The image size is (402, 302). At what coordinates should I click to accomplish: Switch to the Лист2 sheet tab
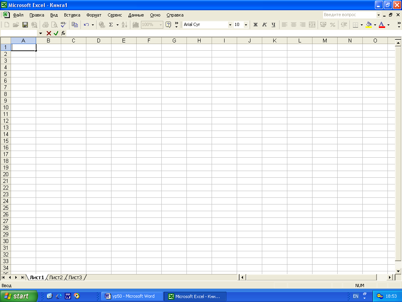[56, 277]
